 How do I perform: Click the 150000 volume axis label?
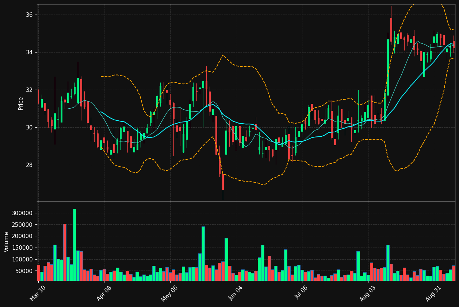(23, 248)
